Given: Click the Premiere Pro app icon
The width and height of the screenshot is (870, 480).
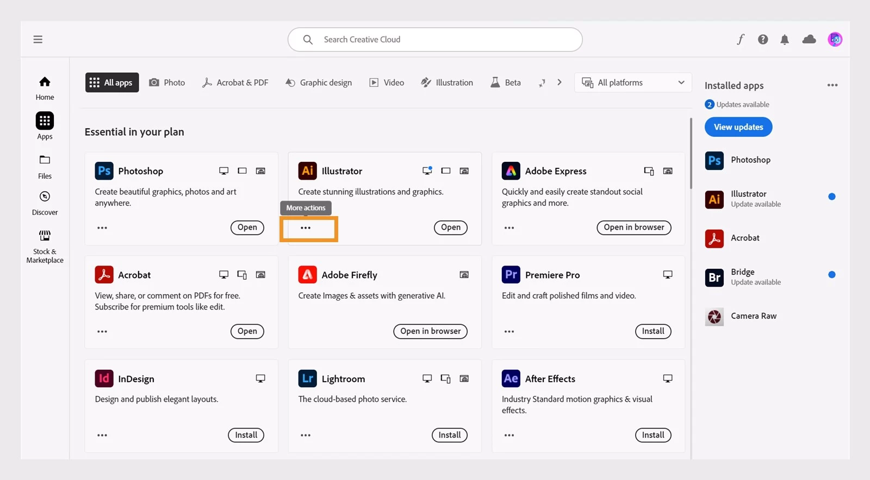Looking at the screenshot, I should (511, 275).
